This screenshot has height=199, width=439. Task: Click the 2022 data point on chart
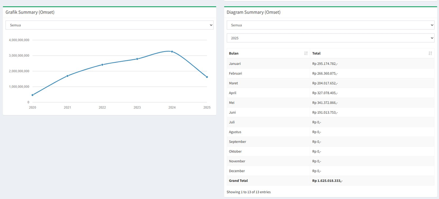coord(102,65)
